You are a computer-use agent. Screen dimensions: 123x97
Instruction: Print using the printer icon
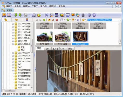coord(52,15)
